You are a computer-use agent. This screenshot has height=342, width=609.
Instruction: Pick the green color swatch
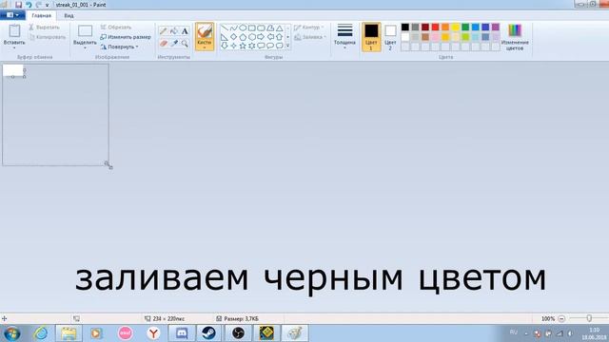[465, 28]
